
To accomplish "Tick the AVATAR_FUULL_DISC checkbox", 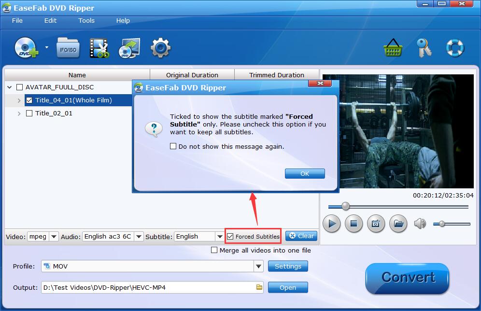I will [x=19, y=87].
